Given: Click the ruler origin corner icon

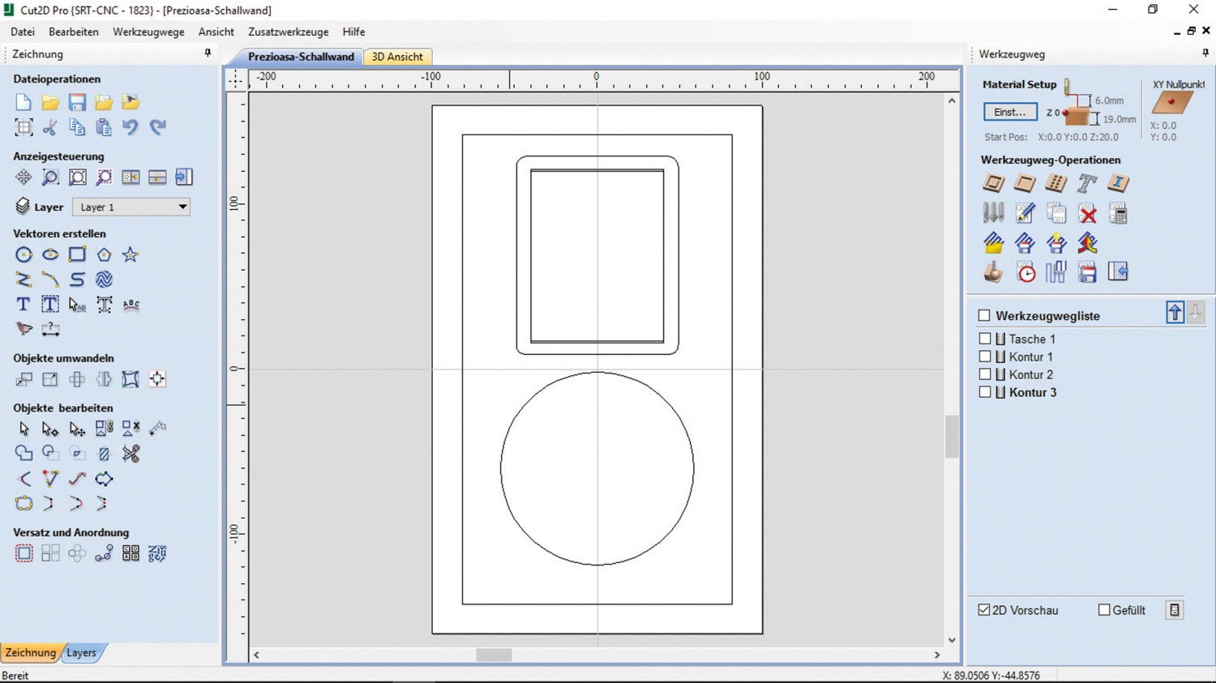Looking at the screenshot, I should (235, 79).
